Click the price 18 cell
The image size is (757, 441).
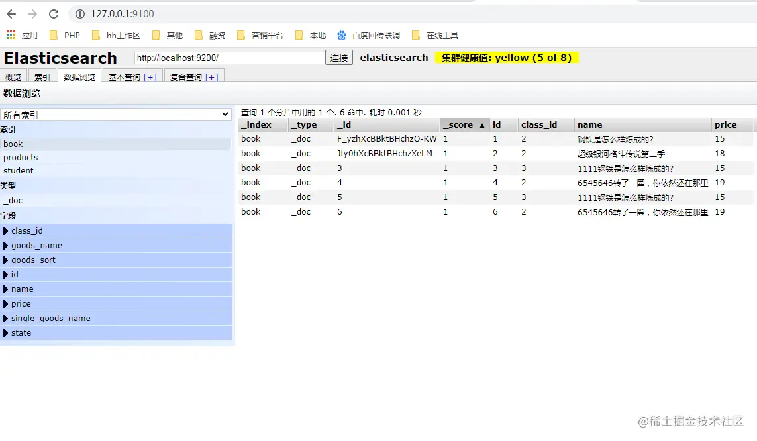(x=719, y=154)
